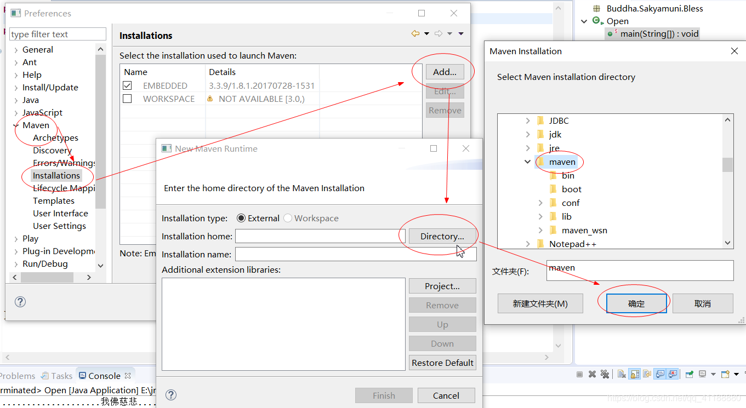This screenshot has width=746, height=408.
Task: Click Cancel in New Maven Runtime dialog
Action: pos(446,395)
